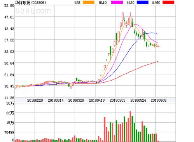Click the 47.61 price axis label

pos(9,17)
